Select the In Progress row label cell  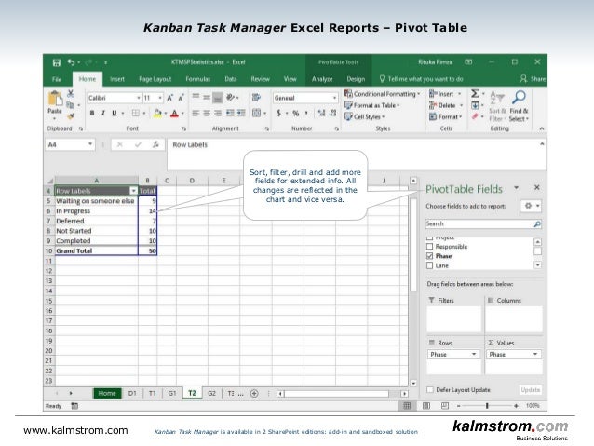(96, 211)
